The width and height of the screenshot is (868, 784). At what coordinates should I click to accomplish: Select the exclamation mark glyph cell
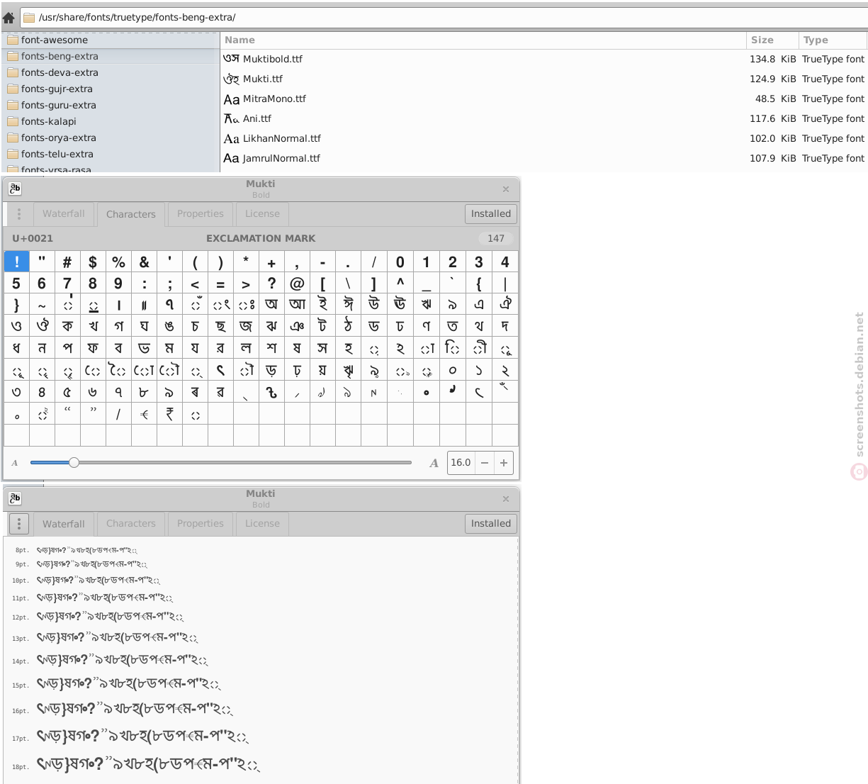pyautogui.click(x=16, y=262)
